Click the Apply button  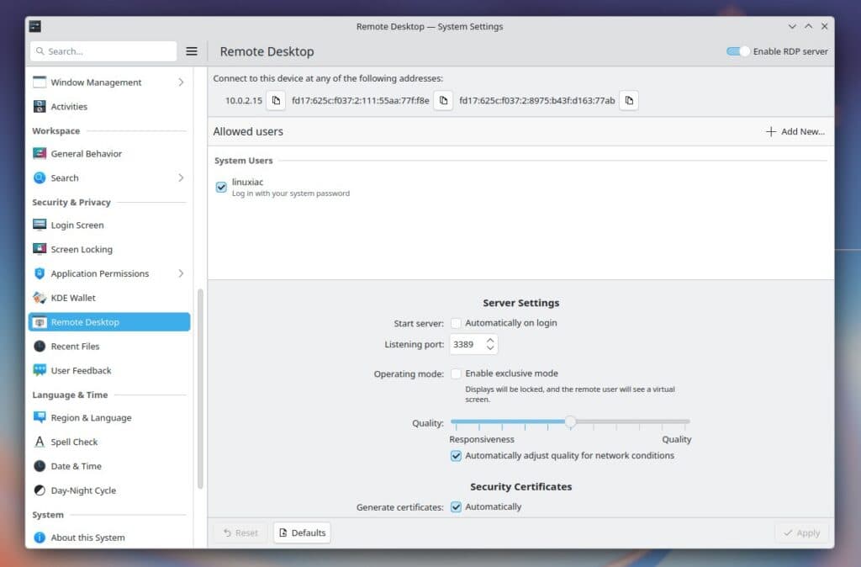(801, 533)
